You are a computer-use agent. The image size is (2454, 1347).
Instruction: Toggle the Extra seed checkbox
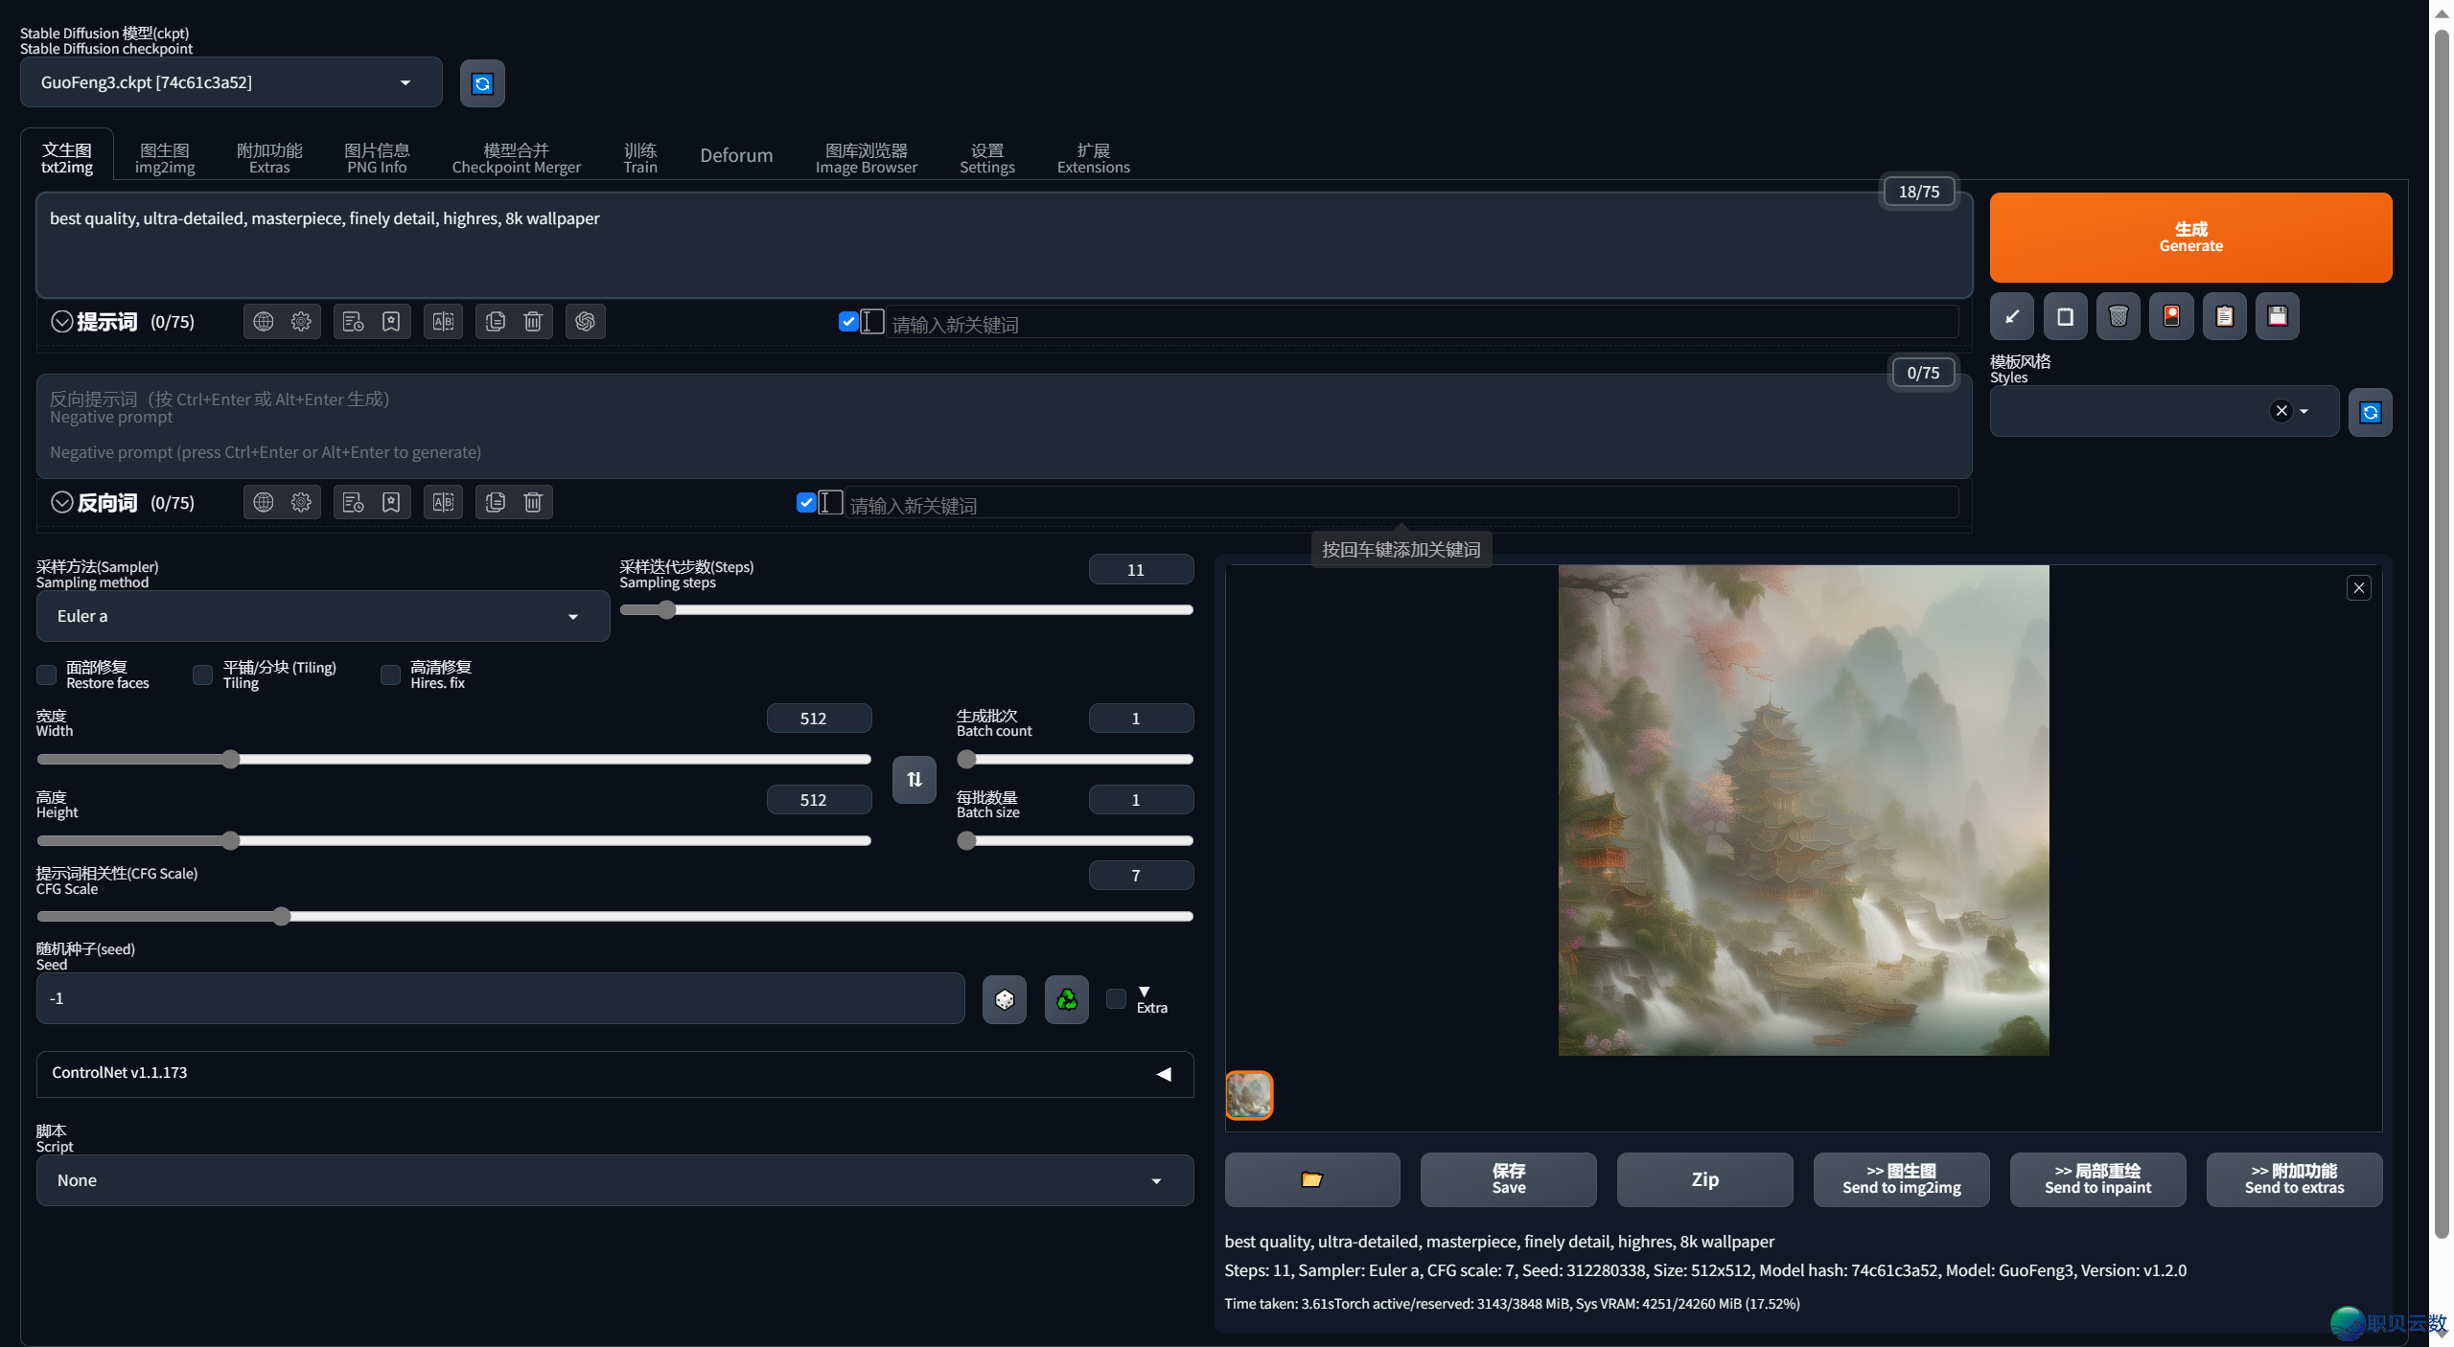tap(1116, 999)
